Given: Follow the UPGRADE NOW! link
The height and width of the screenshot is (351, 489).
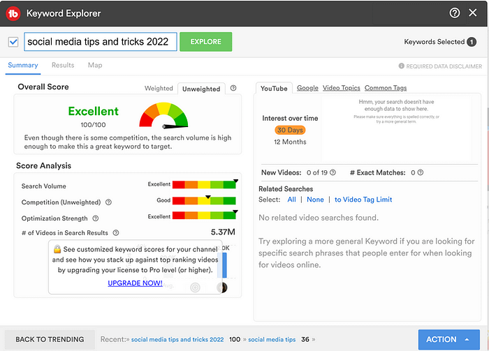Looking at the screenshot, I should click(135, 283).
